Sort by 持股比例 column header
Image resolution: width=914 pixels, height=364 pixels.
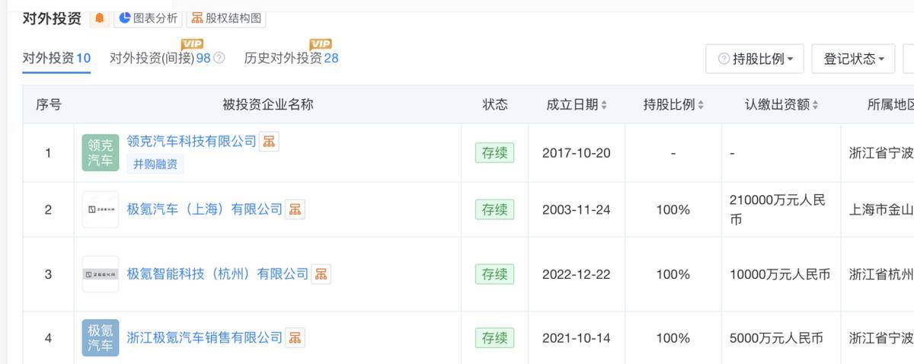[x=673, y=105]
